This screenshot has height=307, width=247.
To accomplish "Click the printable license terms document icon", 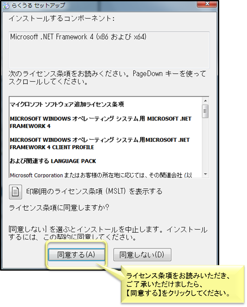I will click(x=15, y=192).
